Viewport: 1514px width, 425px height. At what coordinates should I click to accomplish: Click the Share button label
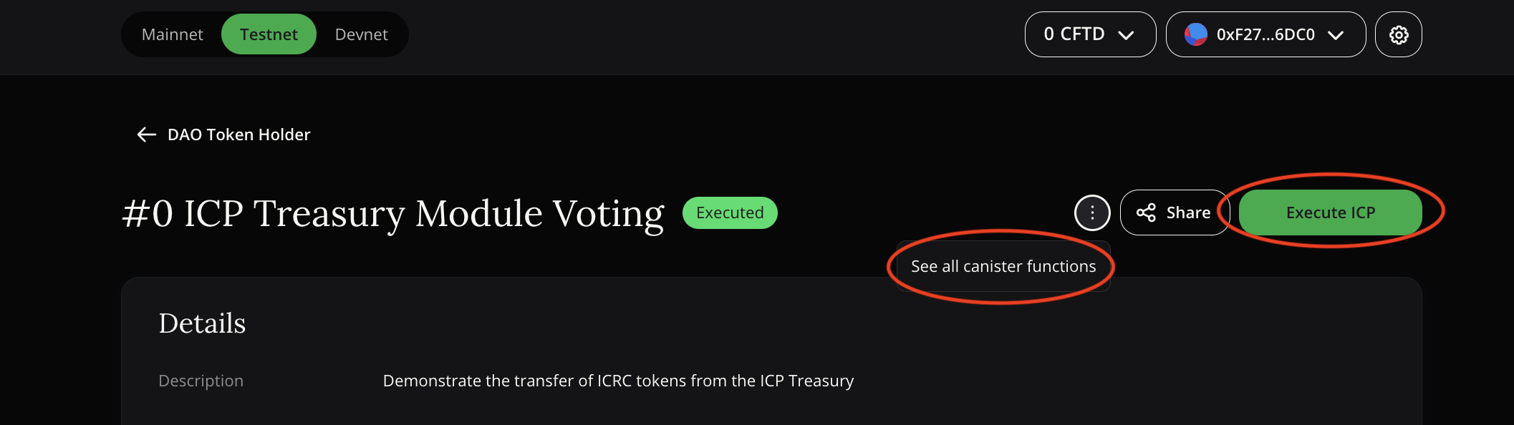[1188, 212]
